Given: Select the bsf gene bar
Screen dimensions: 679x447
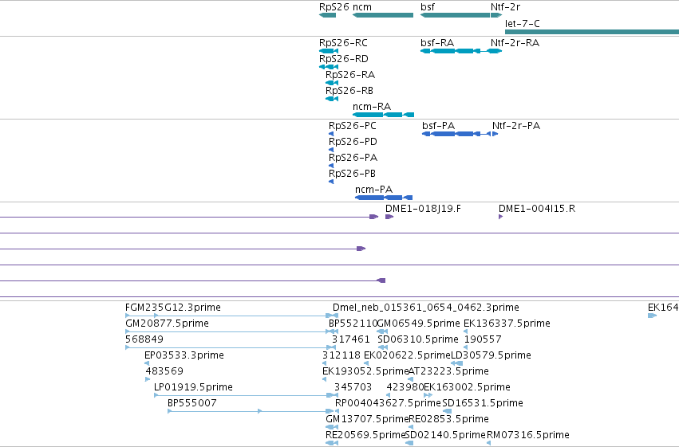Looking at the screenshot, I should pyautogui.click(x=455, y=15).
